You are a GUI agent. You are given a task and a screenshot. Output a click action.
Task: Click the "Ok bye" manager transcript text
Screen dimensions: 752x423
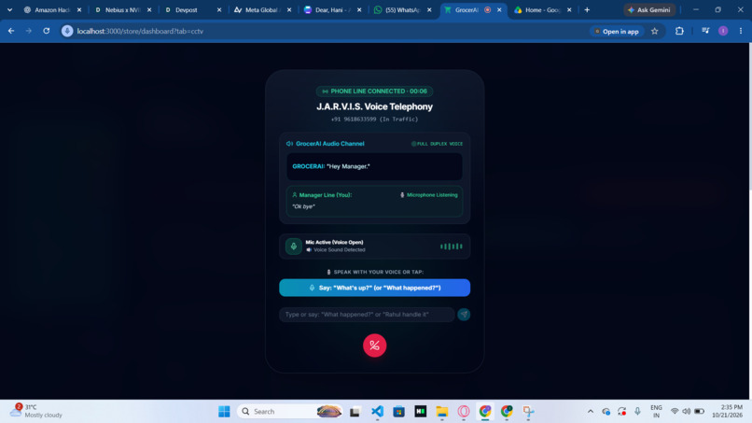(303, 206)
